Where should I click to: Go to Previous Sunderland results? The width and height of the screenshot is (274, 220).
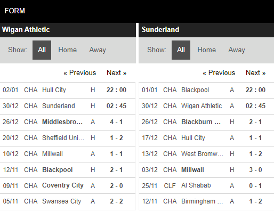[x=219, y=73]
